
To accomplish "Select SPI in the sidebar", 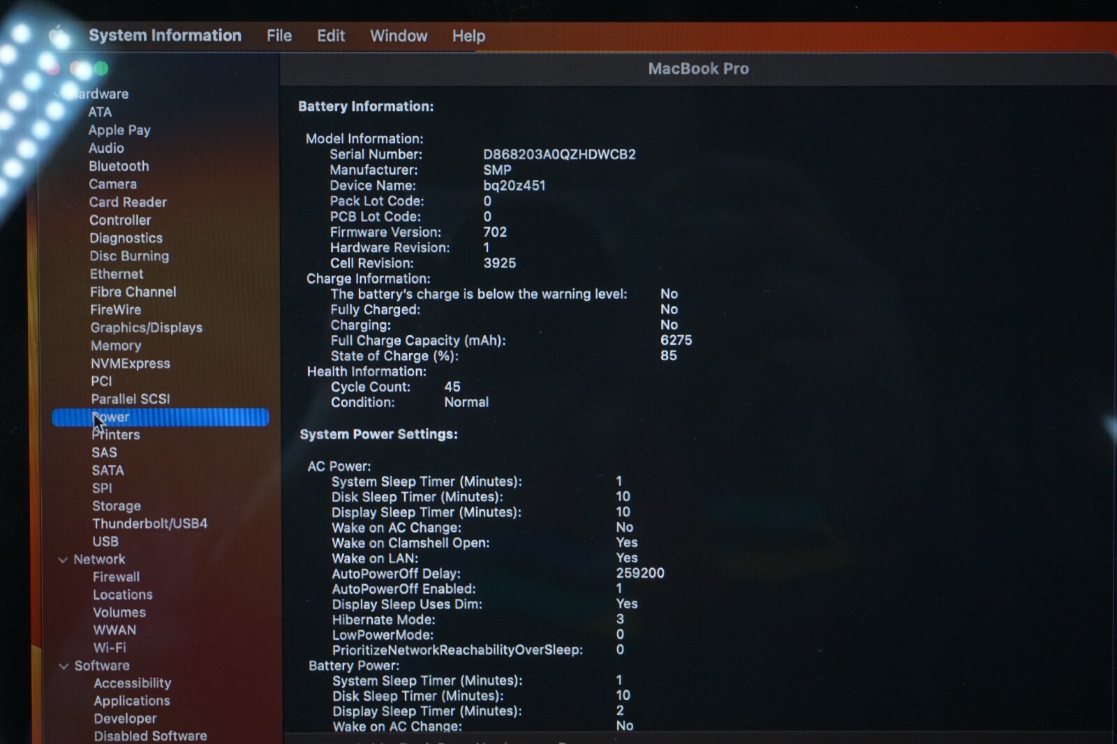I will click(x=102, y=488).
